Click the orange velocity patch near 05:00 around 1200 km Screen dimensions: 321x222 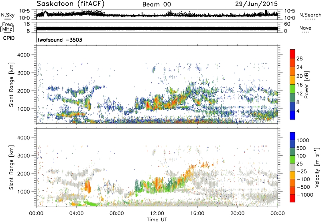87,186
